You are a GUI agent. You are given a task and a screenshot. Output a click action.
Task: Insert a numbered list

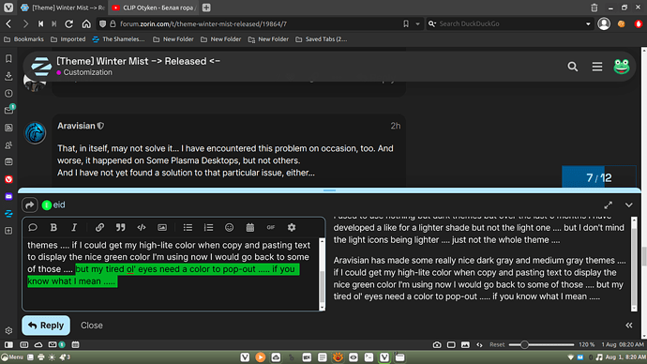pyautogui.click(x=208, y=227)
